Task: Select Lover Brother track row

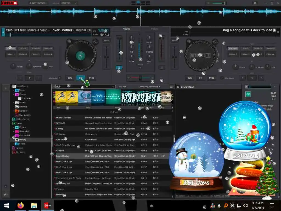Action: [113, 156]
